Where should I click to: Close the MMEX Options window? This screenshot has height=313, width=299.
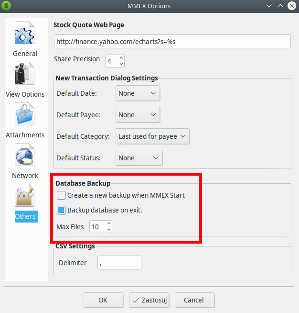point(292,6)
